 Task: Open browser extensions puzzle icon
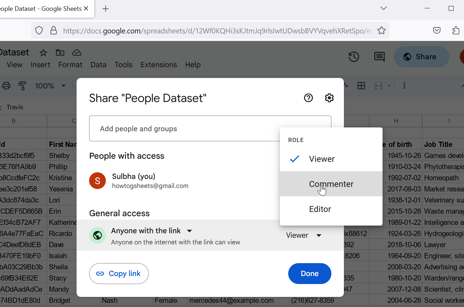[x=456, y=31]
